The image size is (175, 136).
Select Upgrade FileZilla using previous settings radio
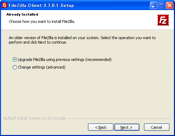click(x=15, y=60)
